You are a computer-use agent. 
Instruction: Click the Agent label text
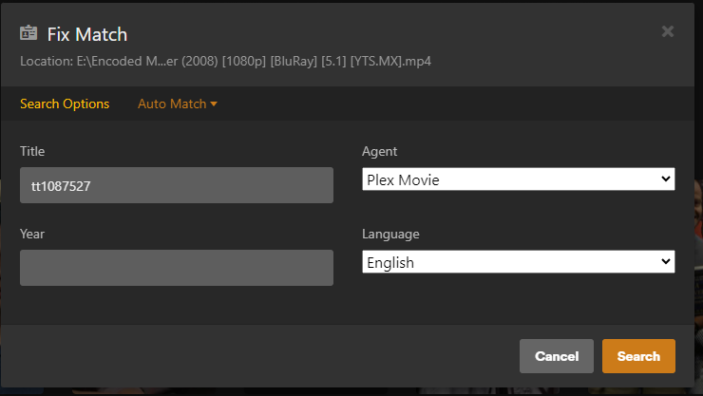(380, 151)
